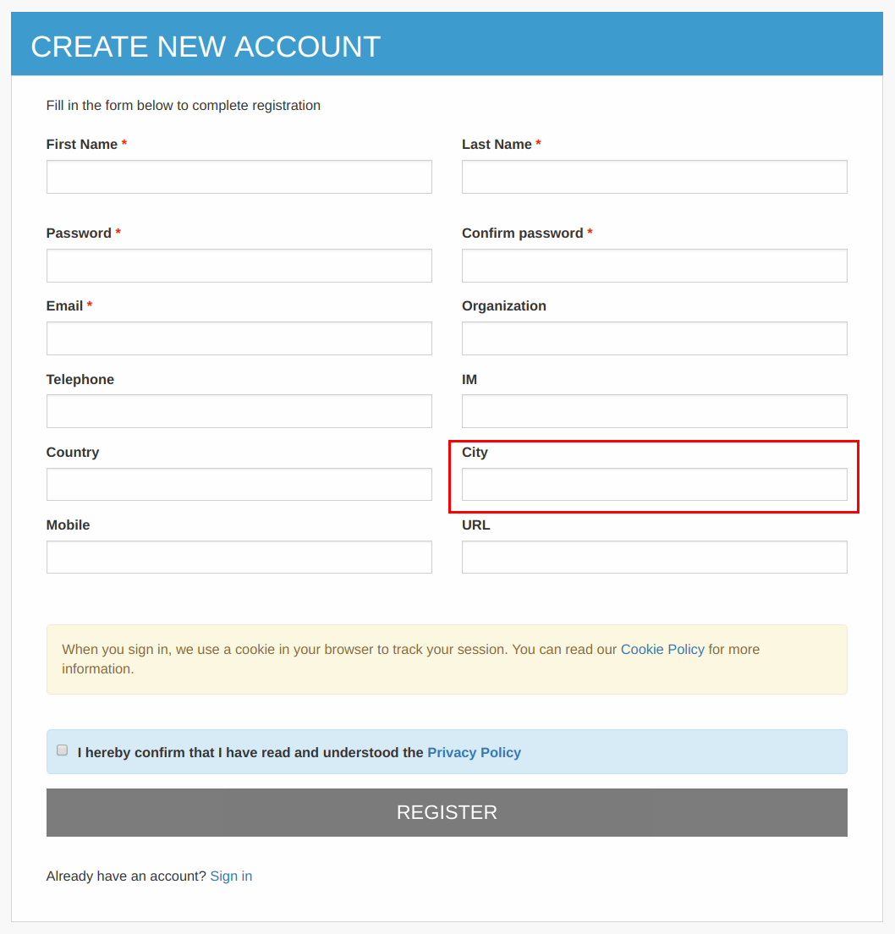Click the IM input field

pos(654,411)
